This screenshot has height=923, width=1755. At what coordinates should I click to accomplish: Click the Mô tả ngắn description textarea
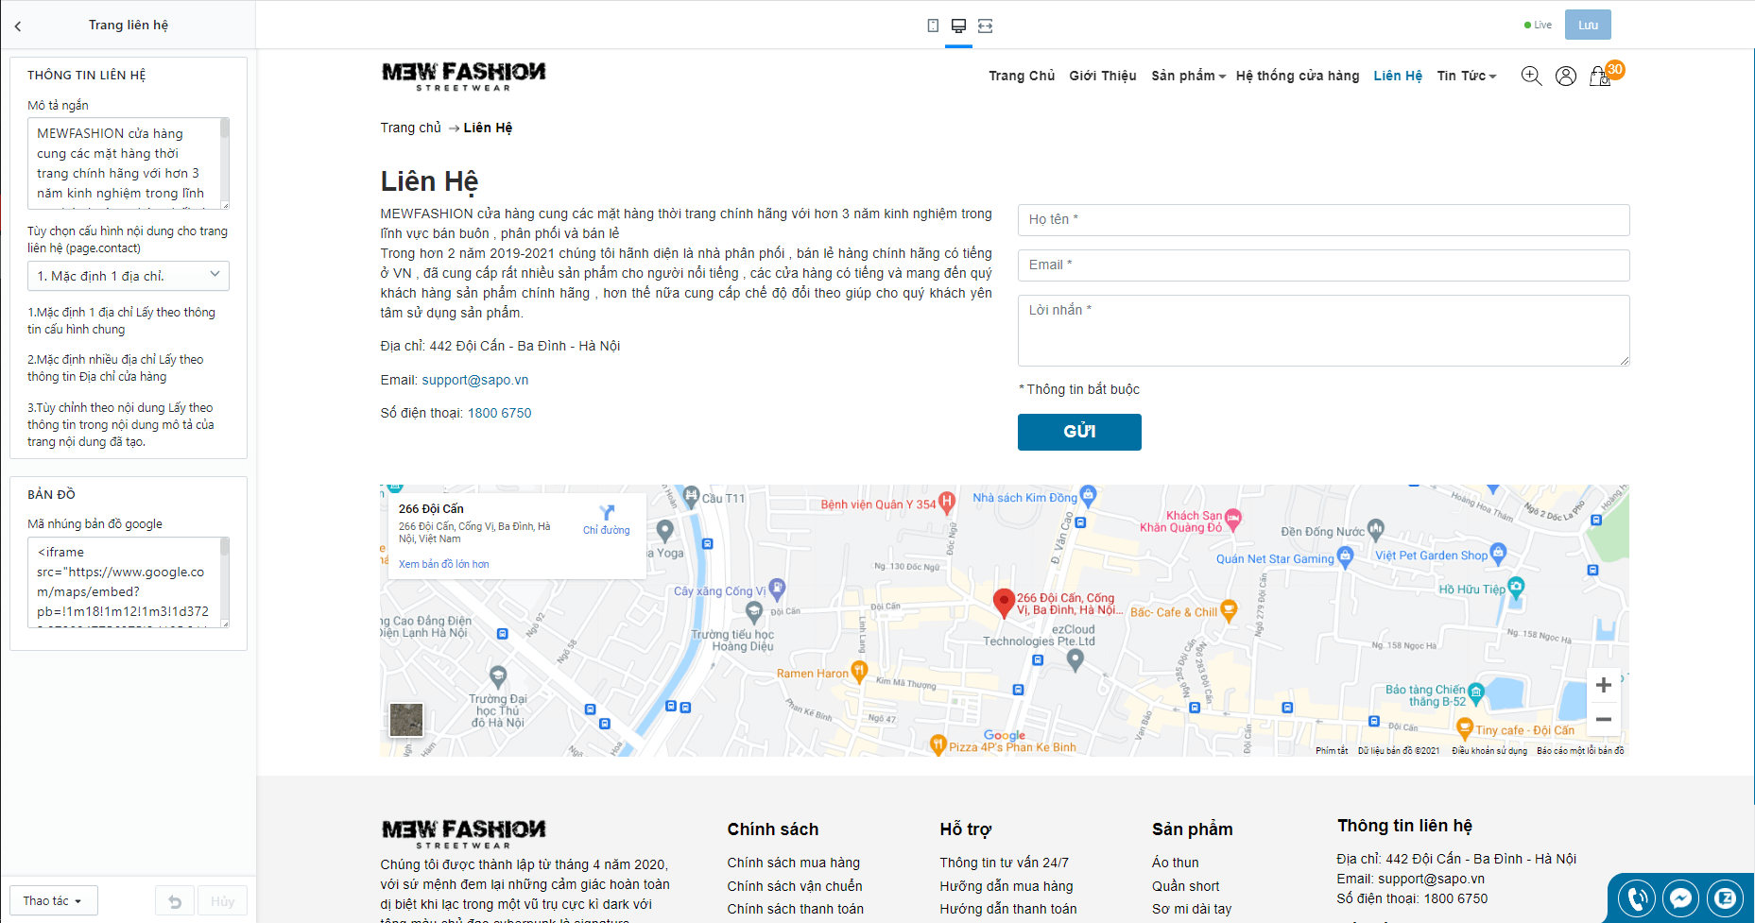(129, 163)
